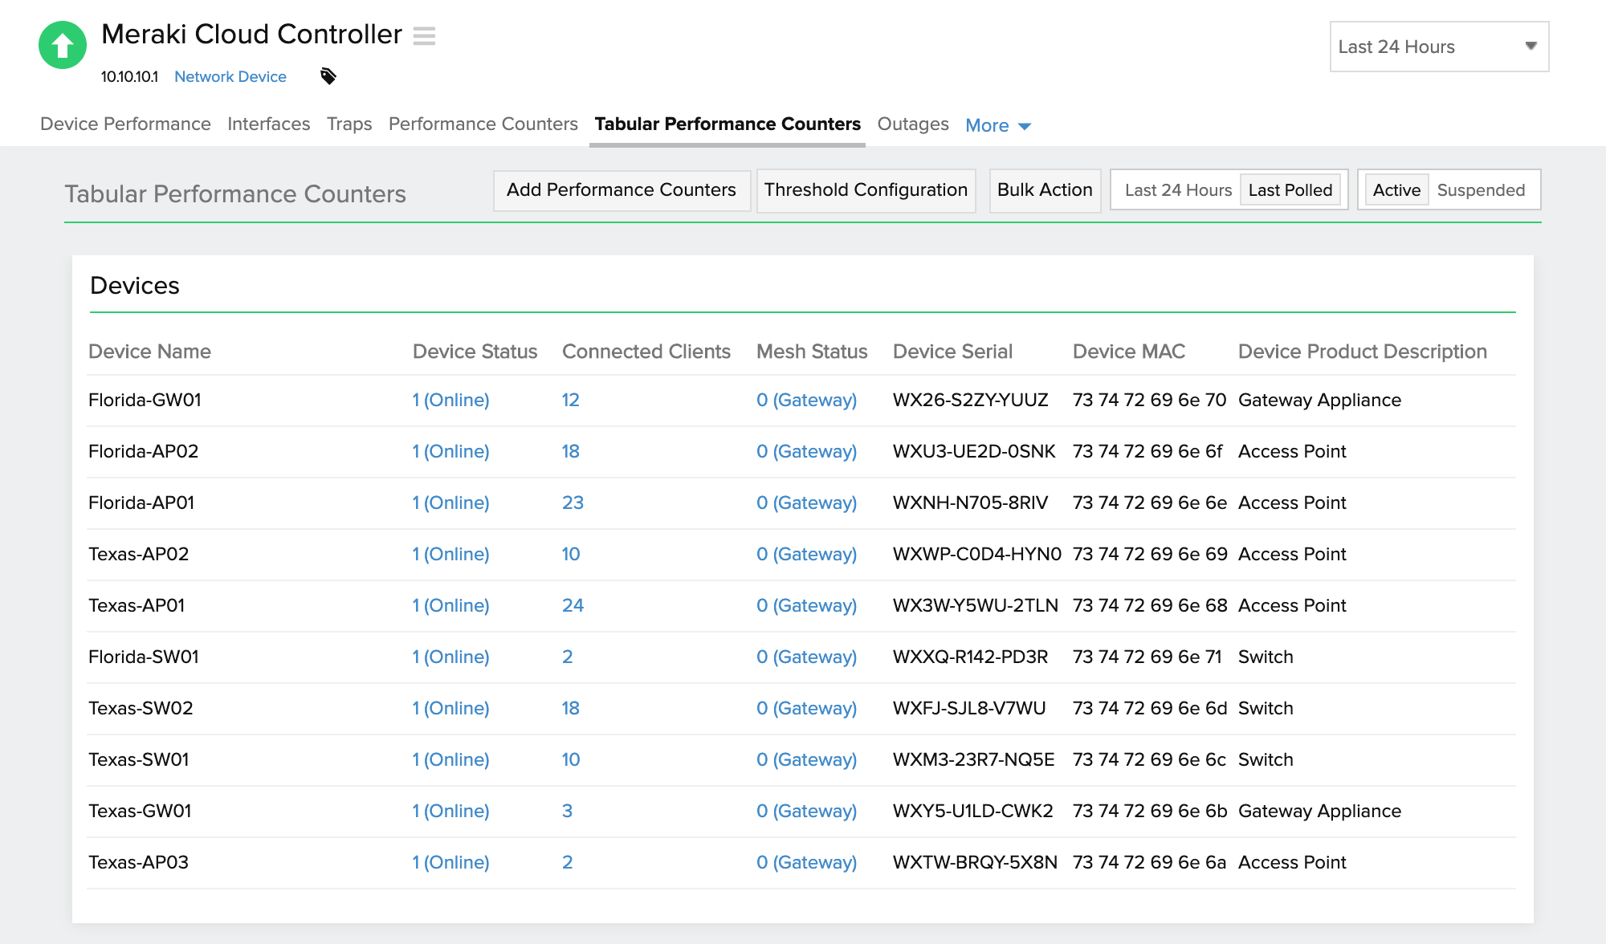The width and height of the screenshot is (1606, 944).
Task: Click the Threshold Configuration button icon
Action: pos(866,189)
